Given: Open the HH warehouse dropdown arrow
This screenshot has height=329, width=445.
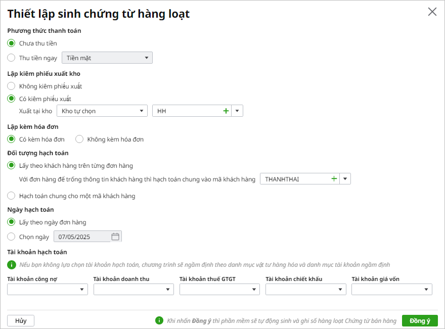Looking at the screenshot, I should point(237,111).
